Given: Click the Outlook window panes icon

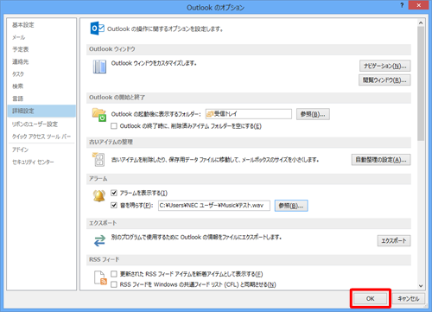Looking at the screenshot, I should [x=99, y=67].
